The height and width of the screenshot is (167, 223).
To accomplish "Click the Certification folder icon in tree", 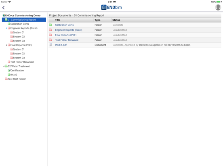I will coord(9,70).
